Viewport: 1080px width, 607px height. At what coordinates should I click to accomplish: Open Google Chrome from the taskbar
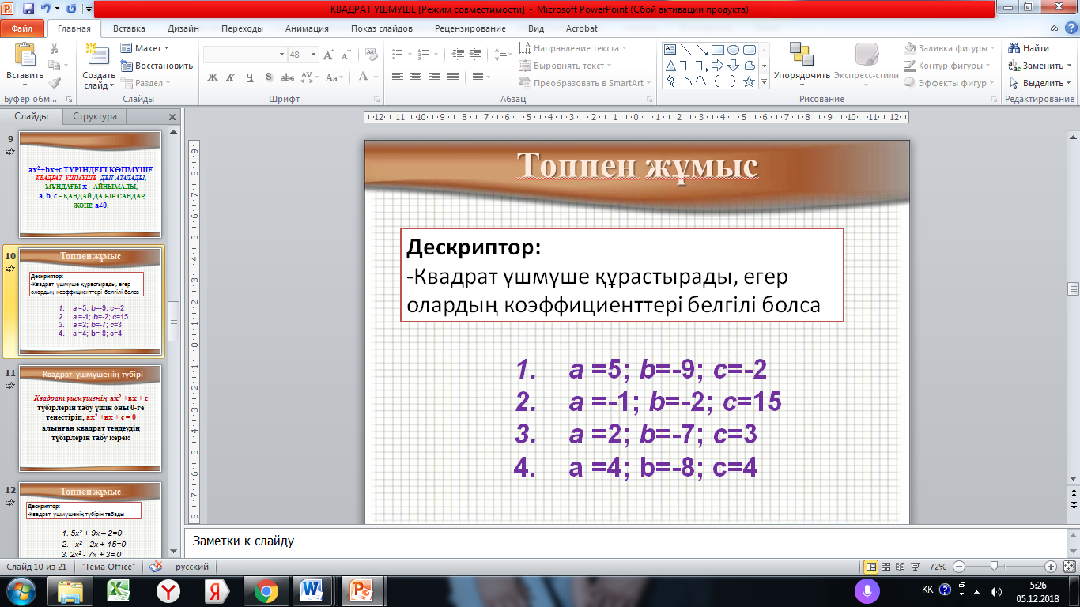tap(266, 590)
